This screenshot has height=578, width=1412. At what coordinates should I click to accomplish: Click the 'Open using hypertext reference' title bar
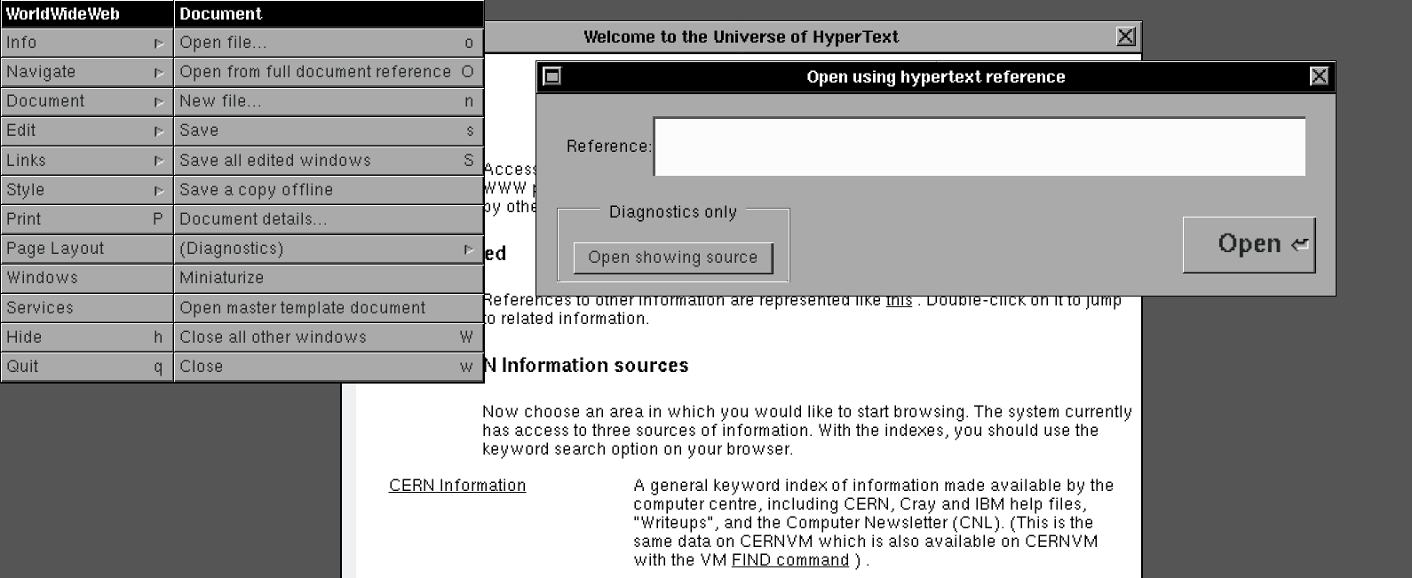935,76
